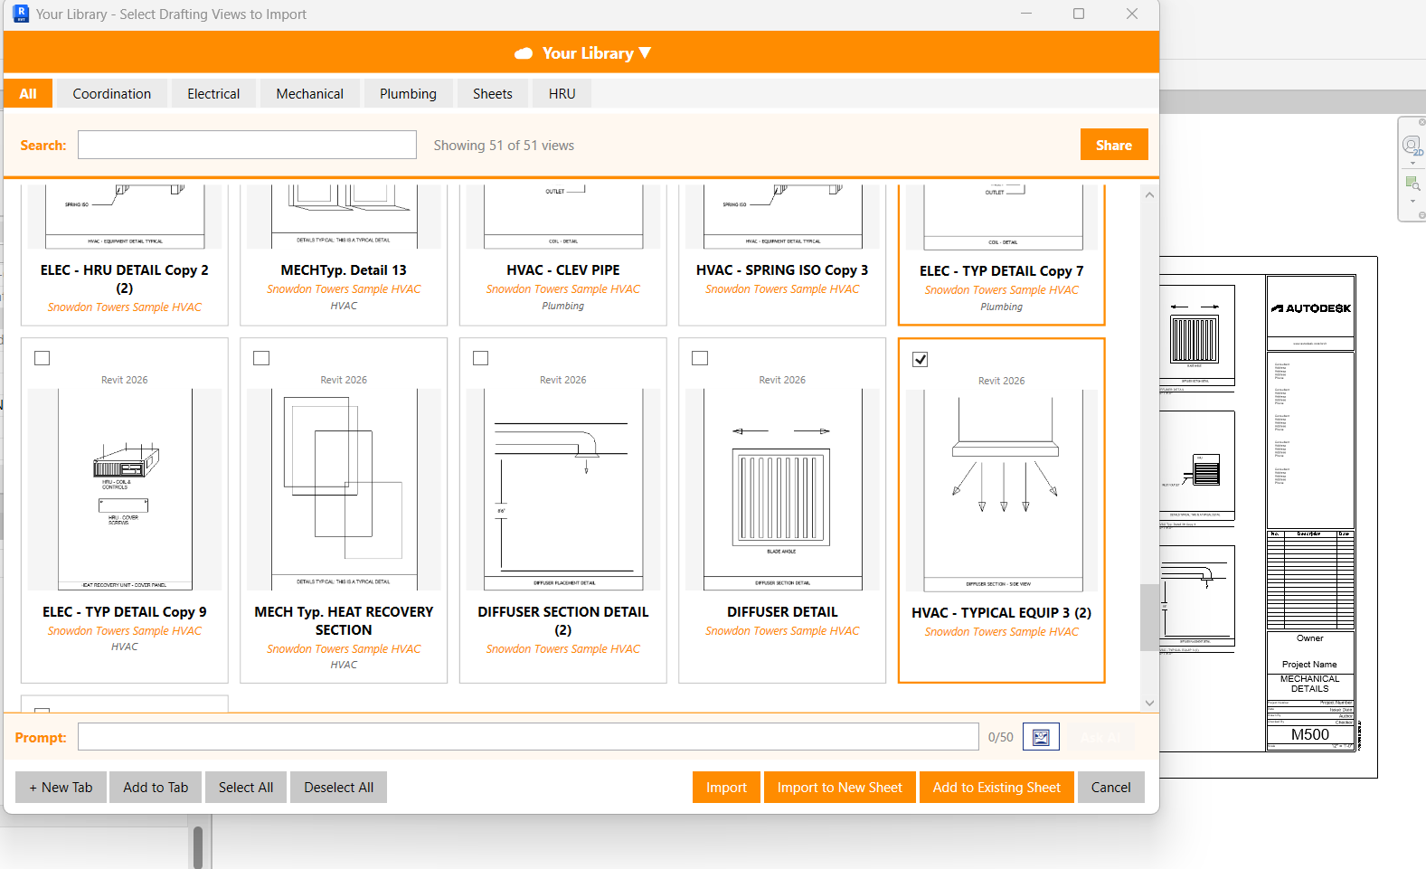The height and width of the screenshot is (869, 1426).
Task: Click Import to New Sheet button
Action: [x=839, y=787]
